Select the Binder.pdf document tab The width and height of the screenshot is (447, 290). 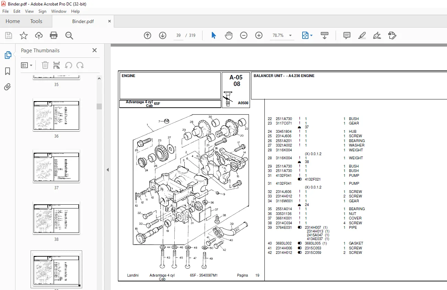(x=83, y=21)
